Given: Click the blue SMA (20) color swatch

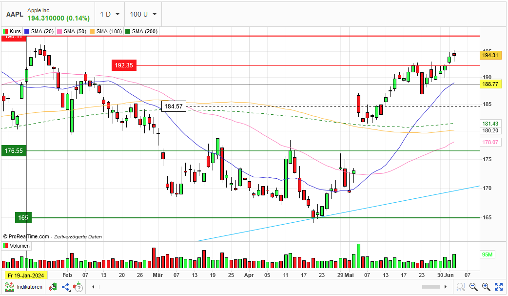Looking at the screenshot, I should (x=27, y=31).
